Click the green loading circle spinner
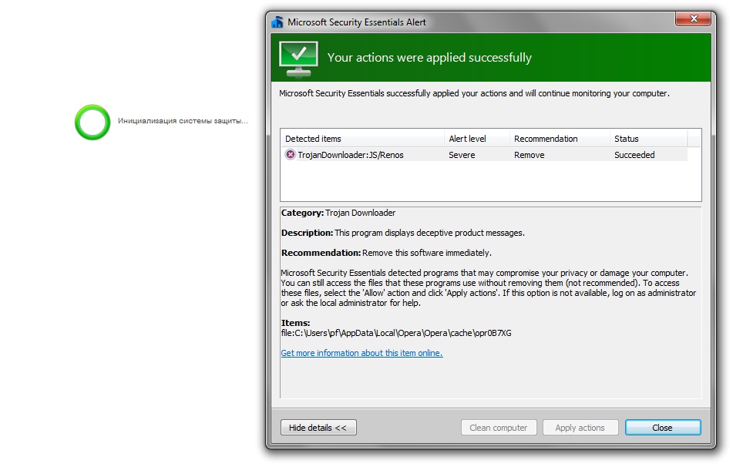 (x=92, y=122)
